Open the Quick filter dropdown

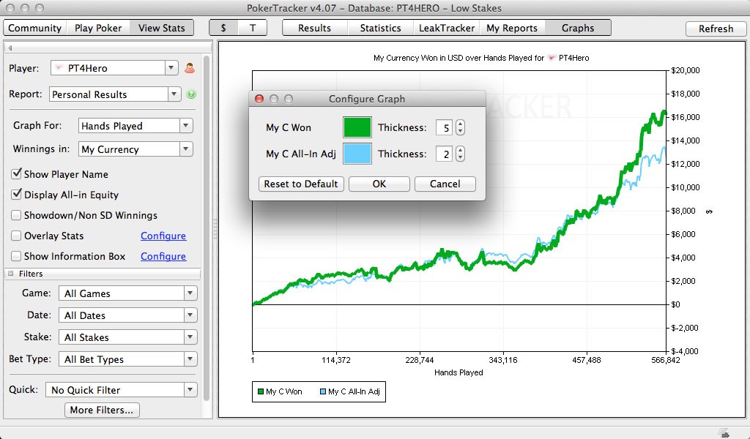pyautogui.click(x=121, y=390)
